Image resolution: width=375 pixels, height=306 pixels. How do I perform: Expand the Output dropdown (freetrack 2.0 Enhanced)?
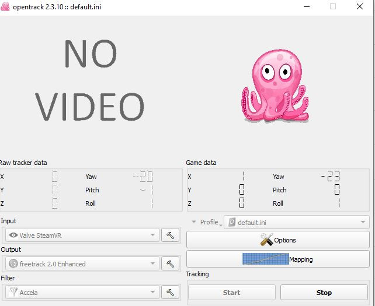click(x=82, y=263)
